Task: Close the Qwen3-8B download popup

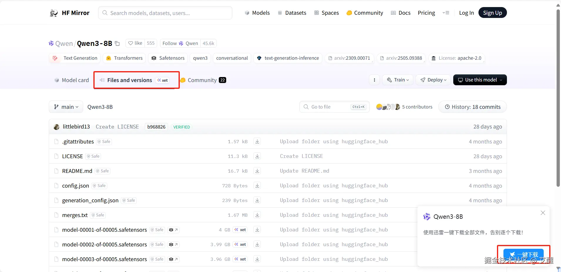Action: pyautogui.click(x=543, y=213)
